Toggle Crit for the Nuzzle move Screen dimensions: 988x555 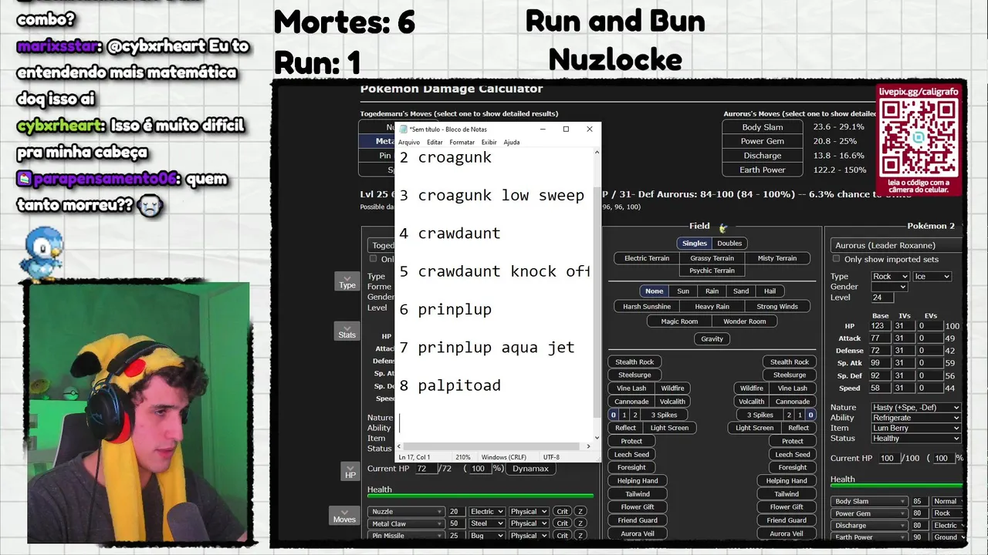point(562,512)
